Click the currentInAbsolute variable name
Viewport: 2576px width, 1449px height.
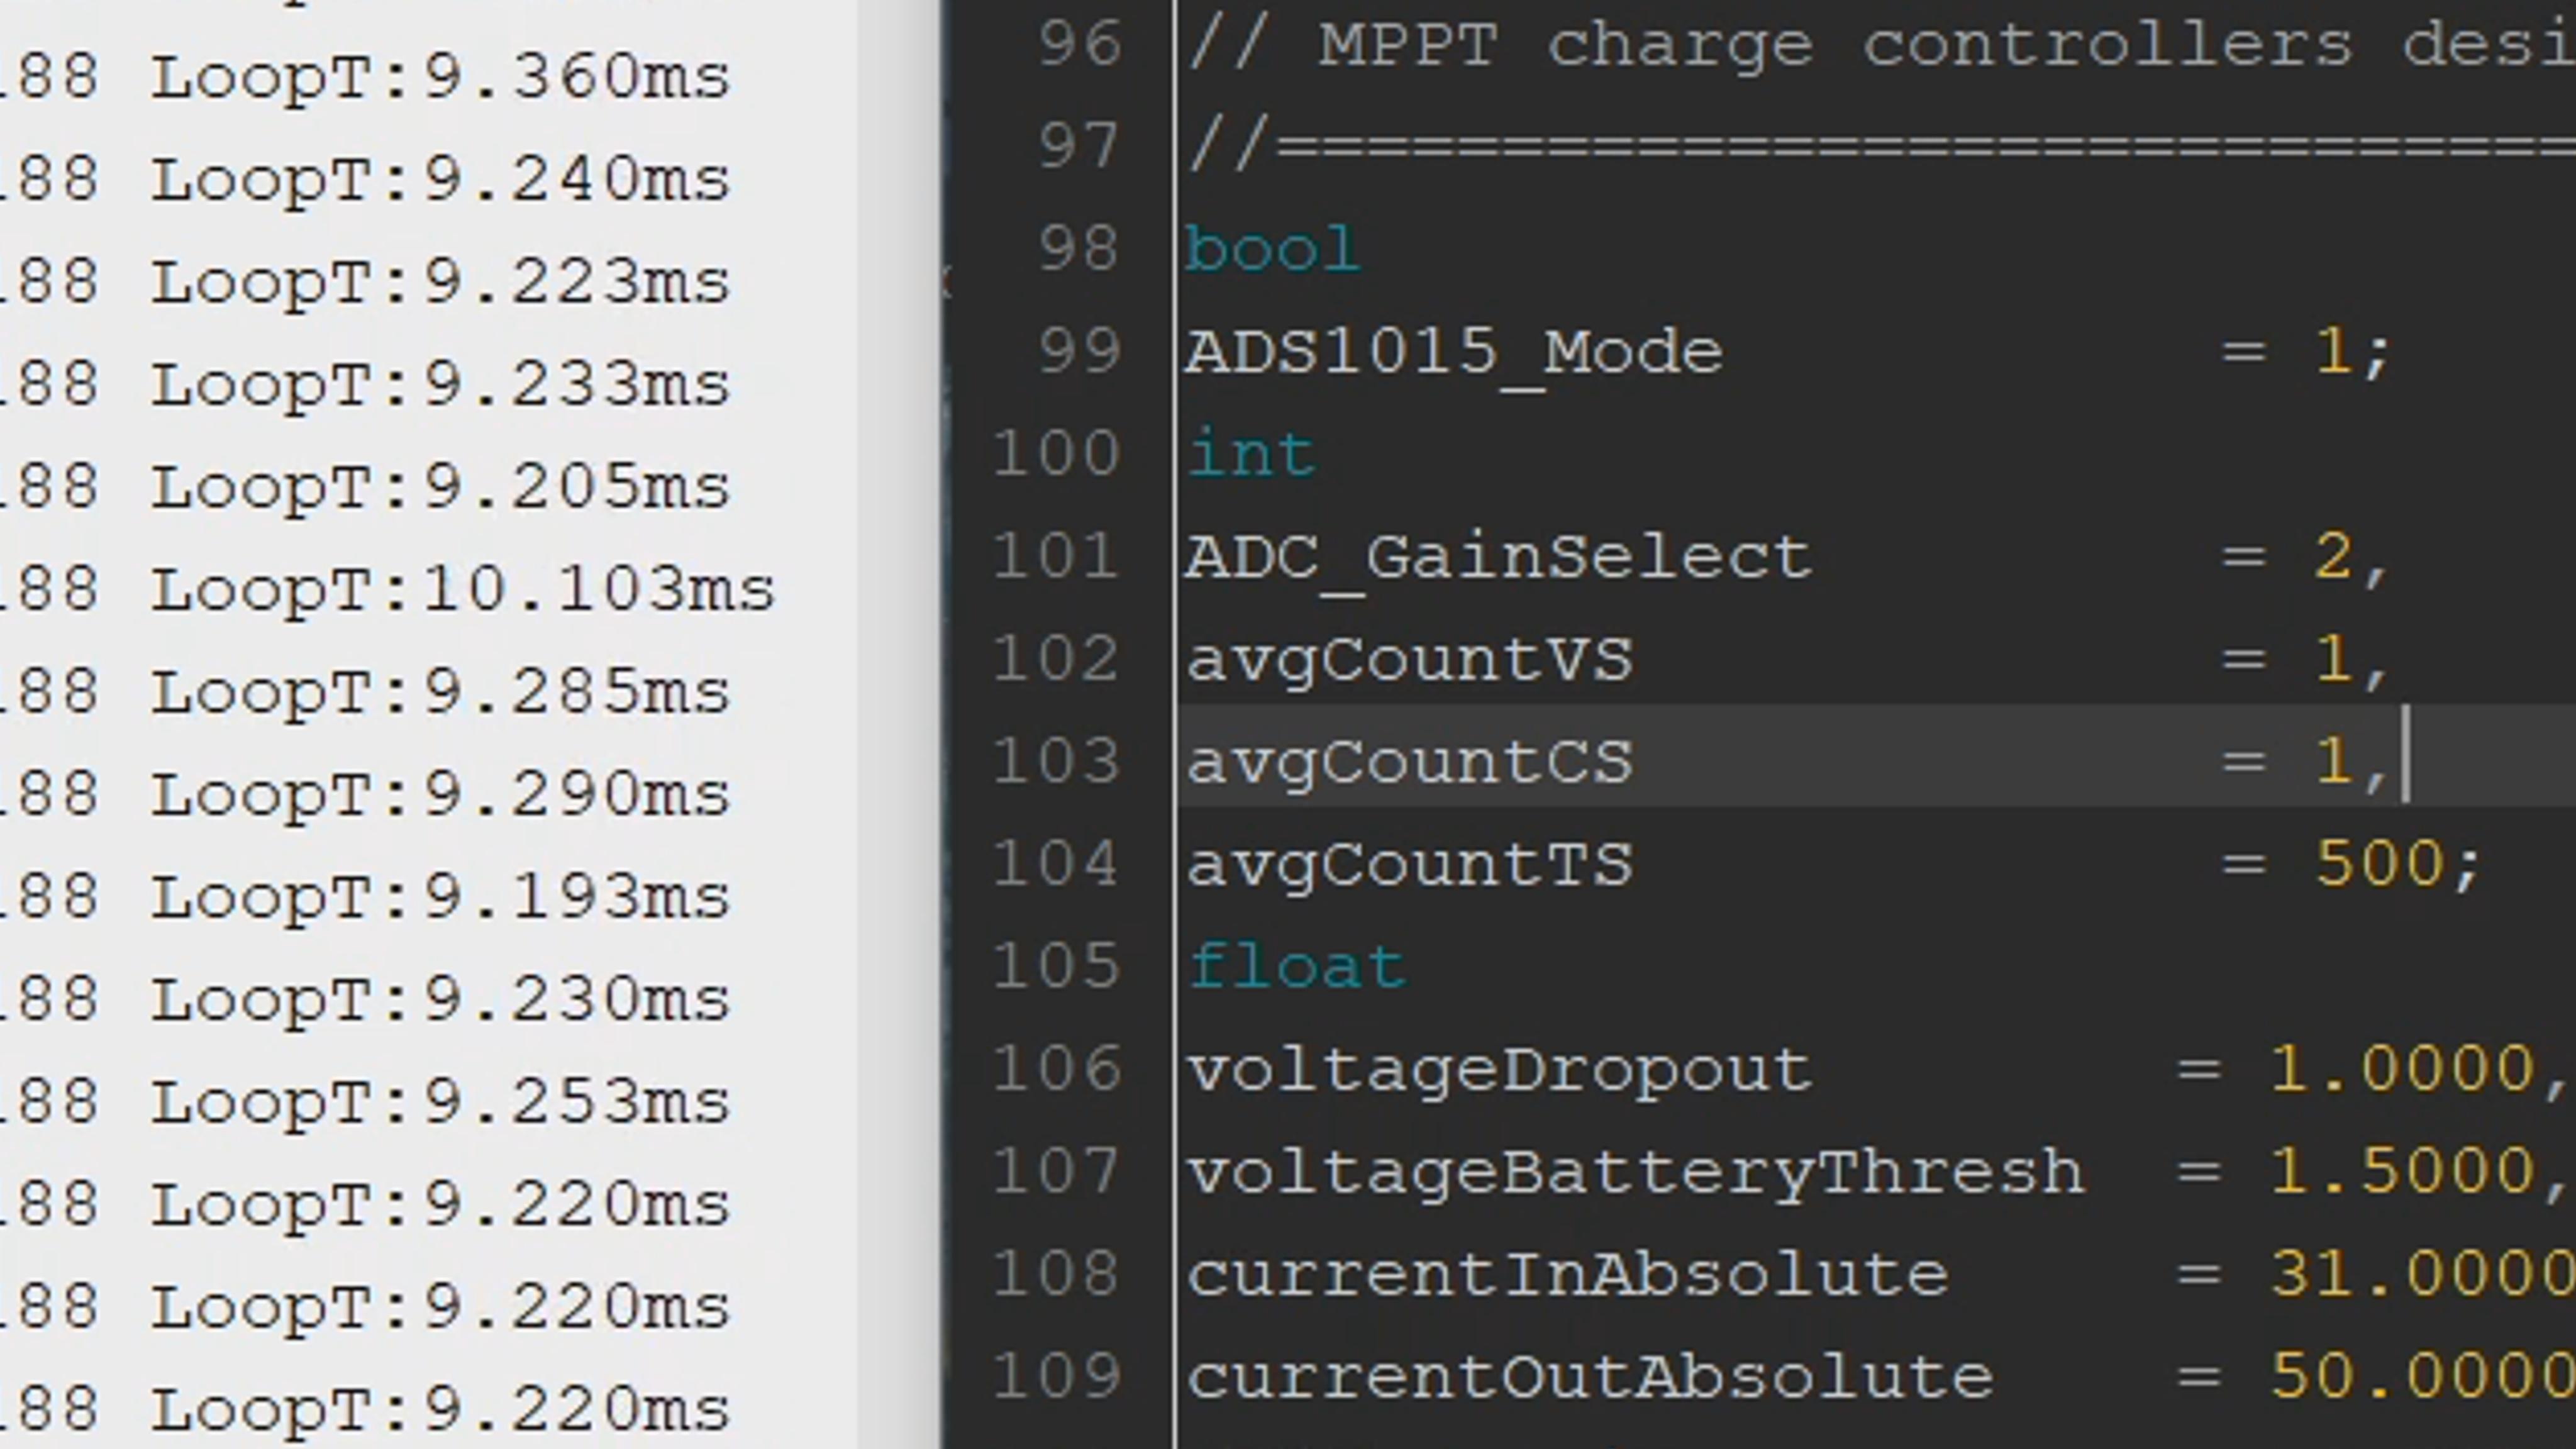(1567, 1275)
